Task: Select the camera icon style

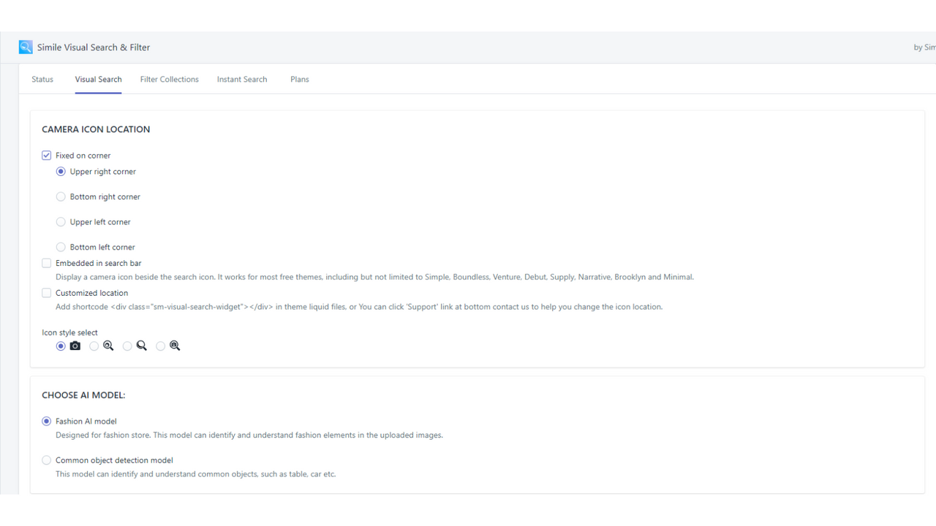Action: (x=61, y=346)
